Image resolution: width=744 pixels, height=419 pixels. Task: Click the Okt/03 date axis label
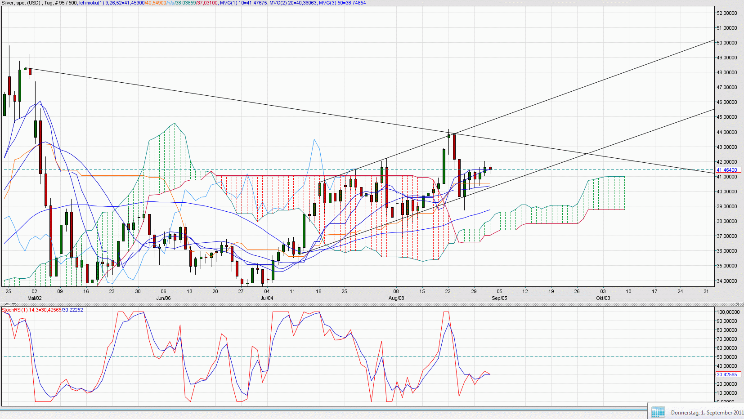pos(603,298)
